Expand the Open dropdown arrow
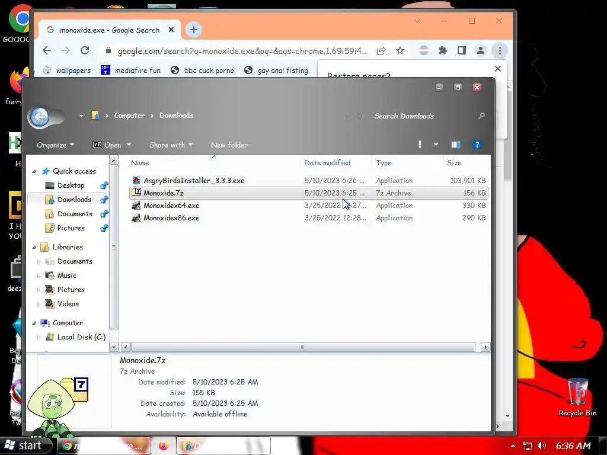 click(x=129, y=145)
